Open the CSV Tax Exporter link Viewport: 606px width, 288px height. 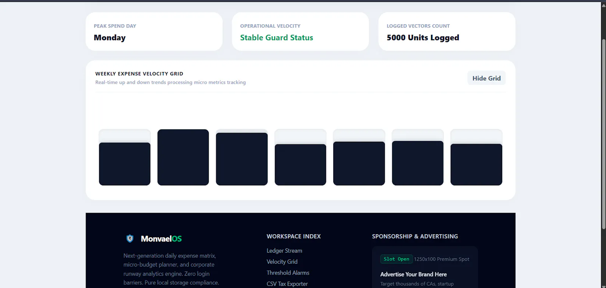pos(287,284)
